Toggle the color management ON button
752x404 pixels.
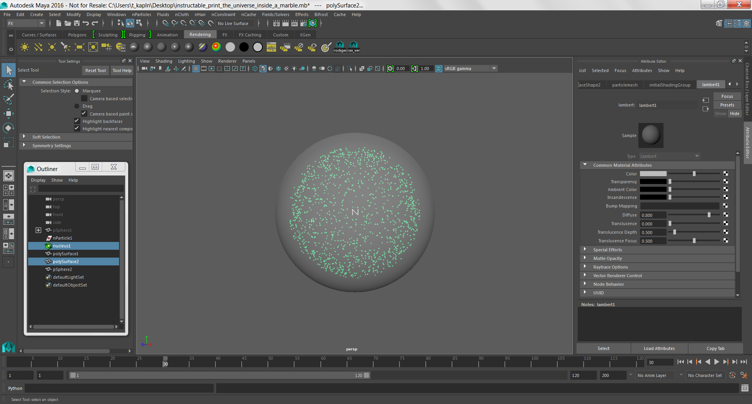click(439, 69)
